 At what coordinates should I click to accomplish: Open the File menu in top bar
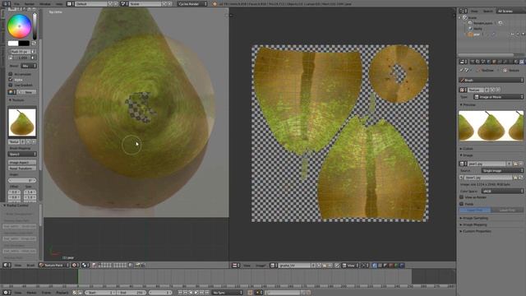click(x=16, y=4)
